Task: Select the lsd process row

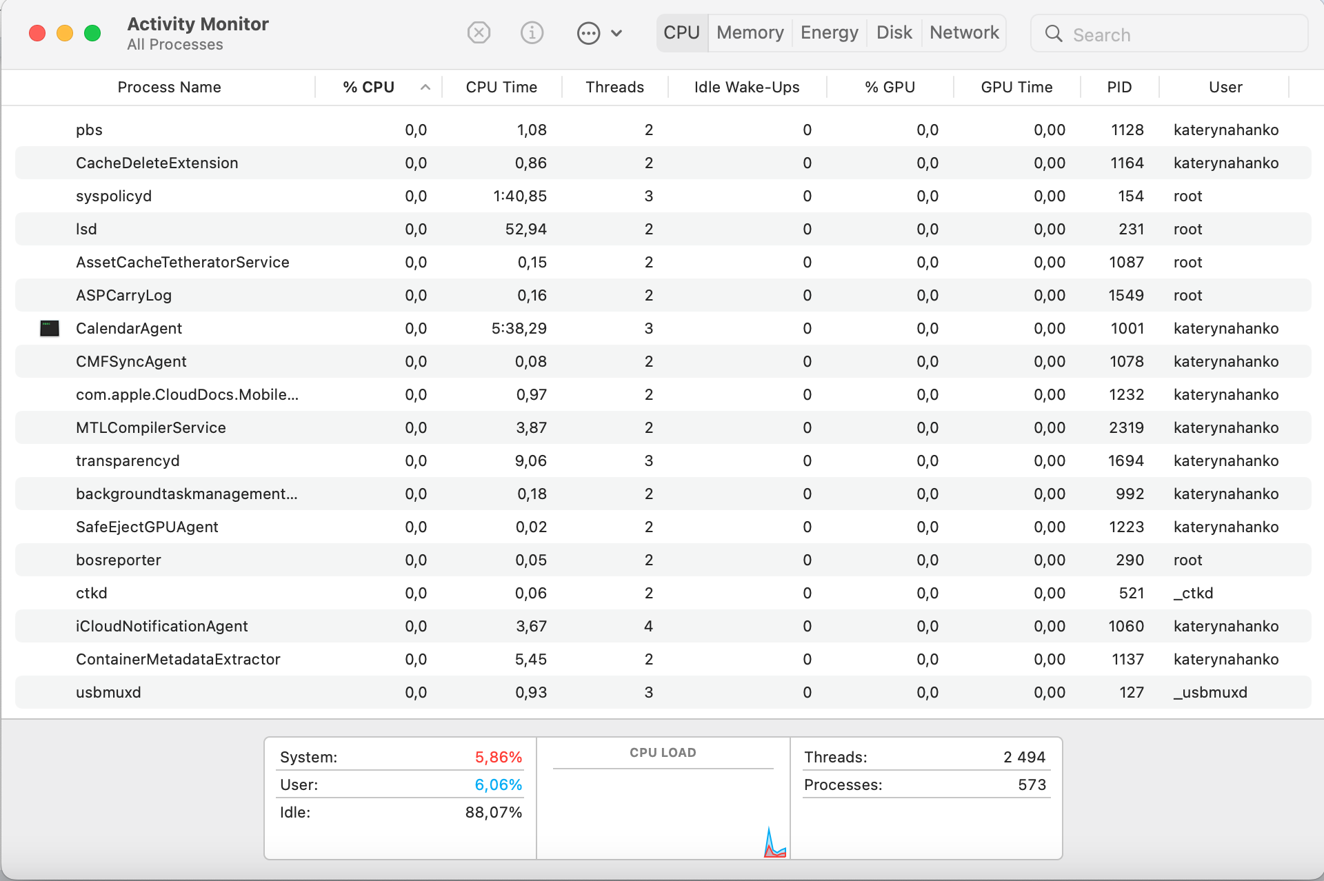Action: pos(663,229)
